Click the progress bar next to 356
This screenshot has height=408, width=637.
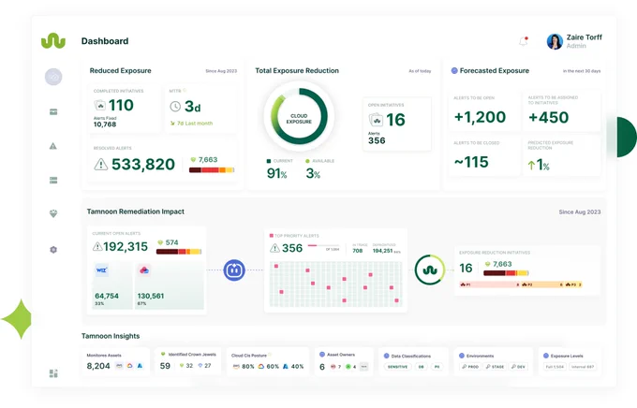323,245
